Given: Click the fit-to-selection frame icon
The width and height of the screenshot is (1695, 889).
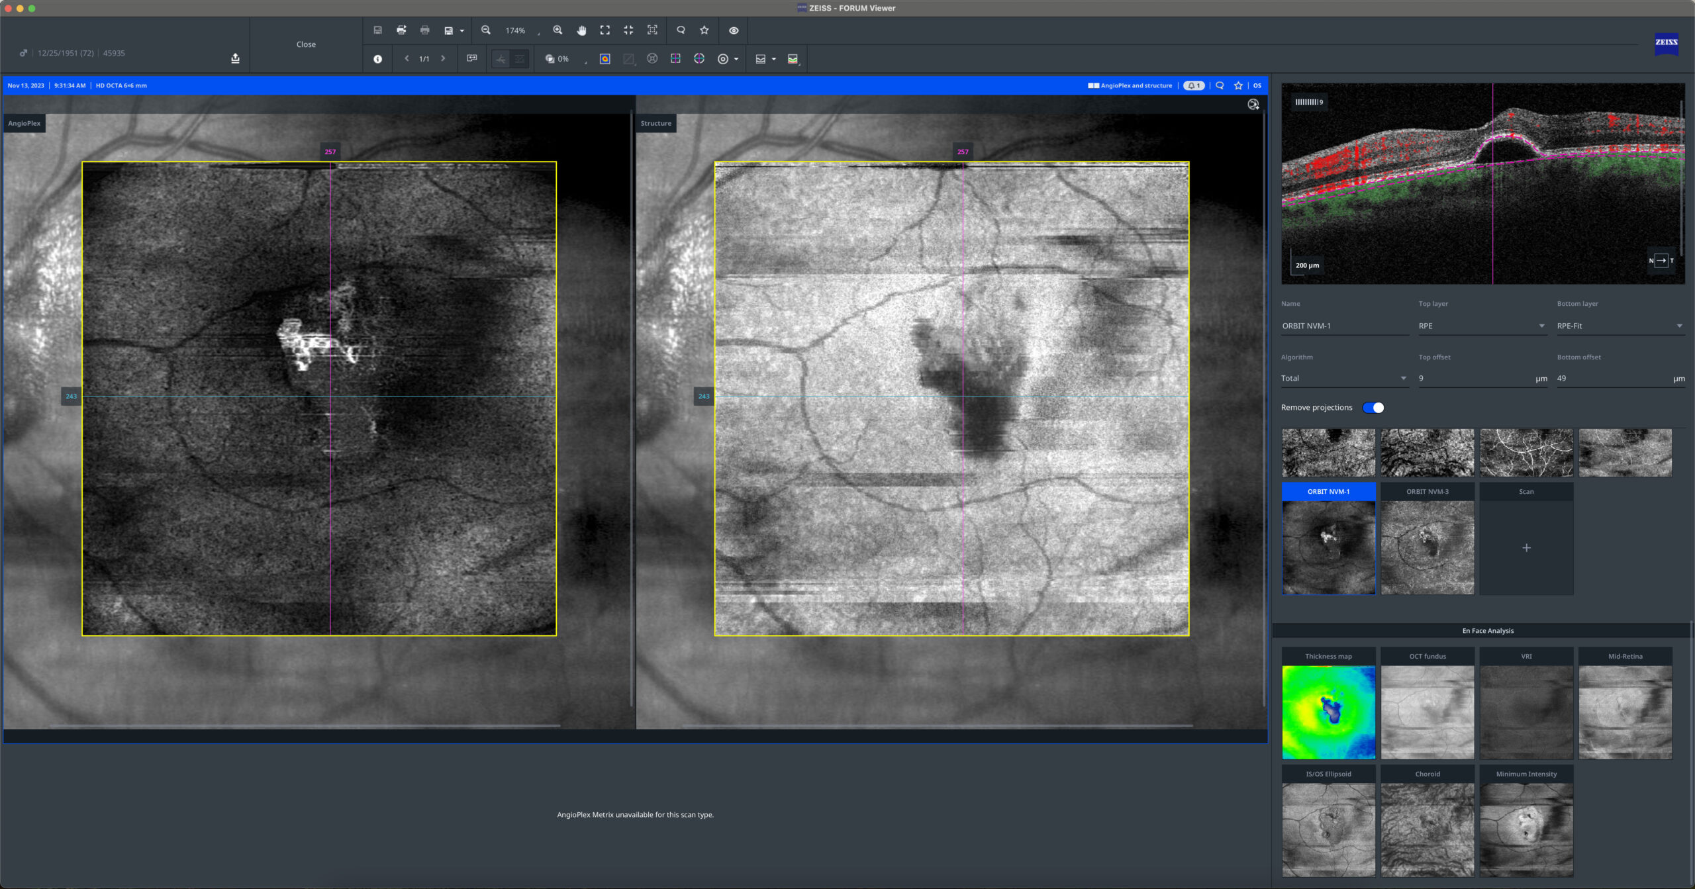Looking at the screenshot, I should (652, 30).
